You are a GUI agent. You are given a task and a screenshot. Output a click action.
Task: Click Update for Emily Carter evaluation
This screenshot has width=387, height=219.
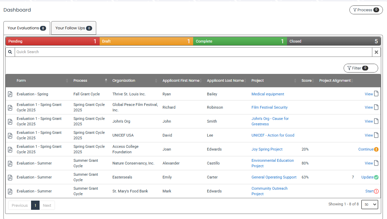pos(367,177)
